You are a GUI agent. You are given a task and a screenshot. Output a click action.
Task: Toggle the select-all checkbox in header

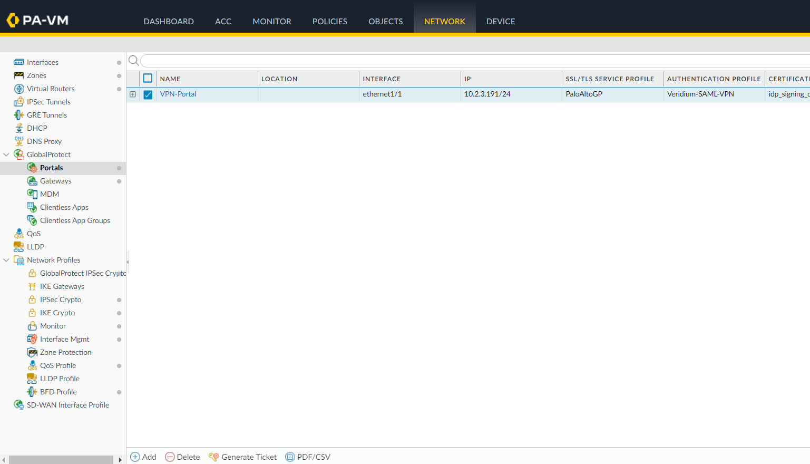click(x=148, y=79)
